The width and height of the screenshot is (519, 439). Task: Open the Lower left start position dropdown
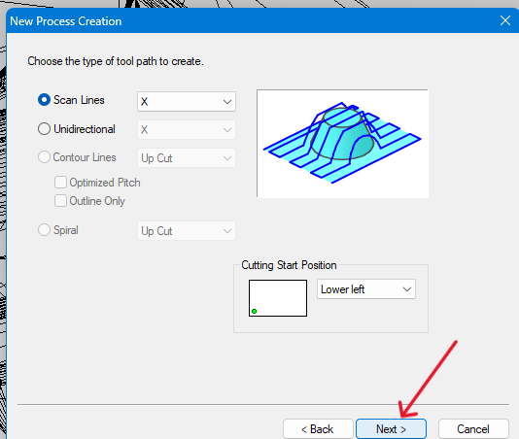point(366,289)
